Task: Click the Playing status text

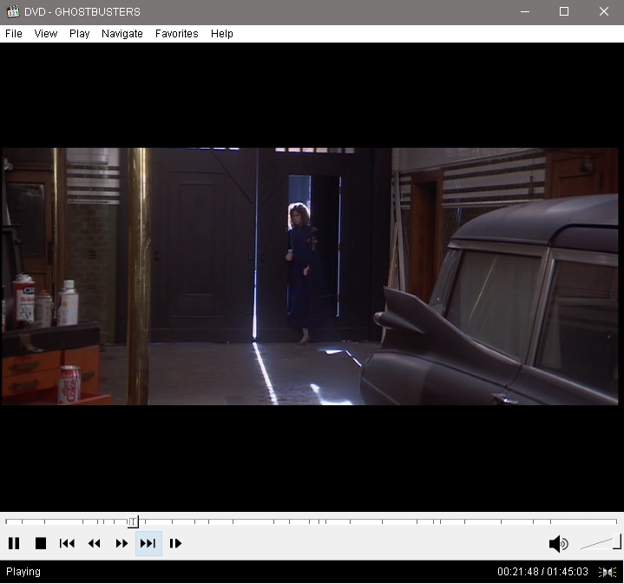Action: (23, 572)
